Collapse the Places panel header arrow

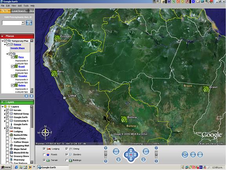click(2, 36)
